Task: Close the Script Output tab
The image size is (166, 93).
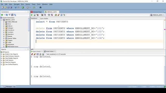Action: (x=55, y=51)
